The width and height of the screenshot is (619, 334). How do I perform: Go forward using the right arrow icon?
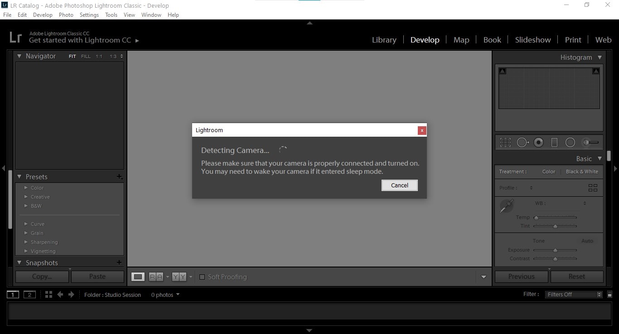71,295
